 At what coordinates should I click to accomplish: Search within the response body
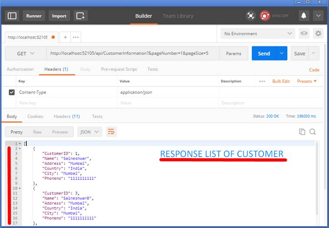(313, 132)
